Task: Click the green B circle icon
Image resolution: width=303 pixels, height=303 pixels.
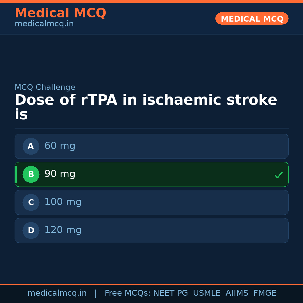Action: click(x=31, y=174)
